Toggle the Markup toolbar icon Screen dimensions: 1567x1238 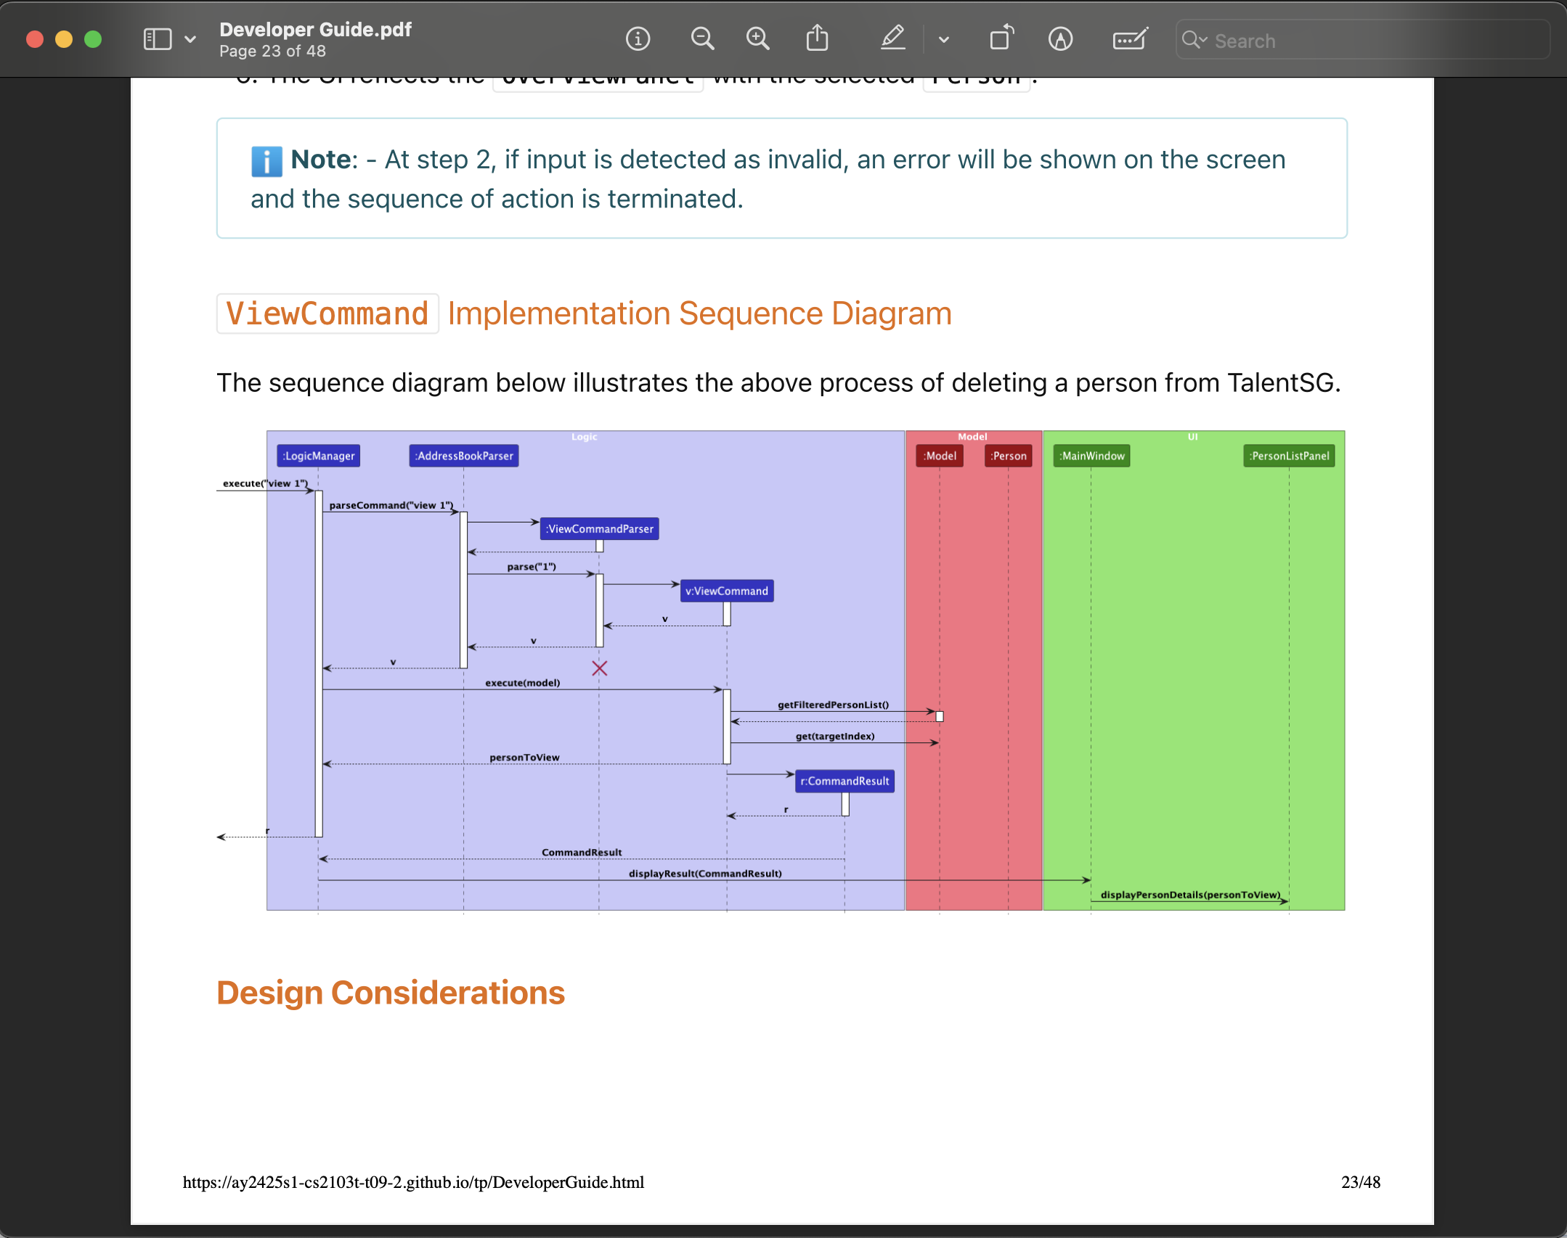click(x=1060, y=38)
